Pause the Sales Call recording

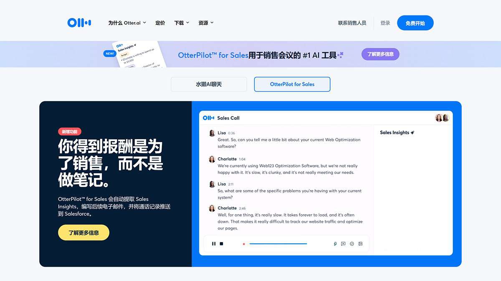click(x=214, y=244)
